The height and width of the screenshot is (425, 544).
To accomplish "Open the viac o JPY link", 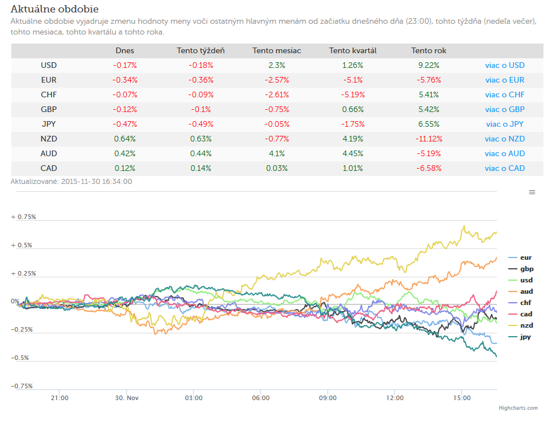I will (505, 124).
